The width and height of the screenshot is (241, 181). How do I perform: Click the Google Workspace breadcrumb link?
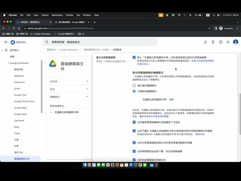(x=69, y=50)
